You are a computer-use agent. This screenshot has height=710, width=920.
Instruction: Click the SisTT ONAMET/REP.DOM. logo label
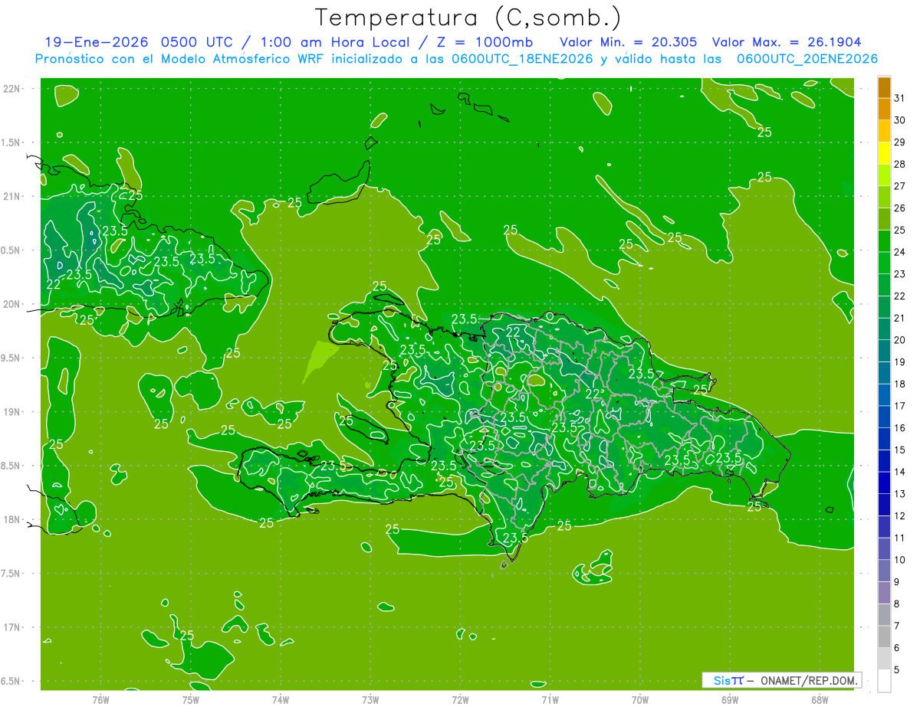(x=781, y=680)
